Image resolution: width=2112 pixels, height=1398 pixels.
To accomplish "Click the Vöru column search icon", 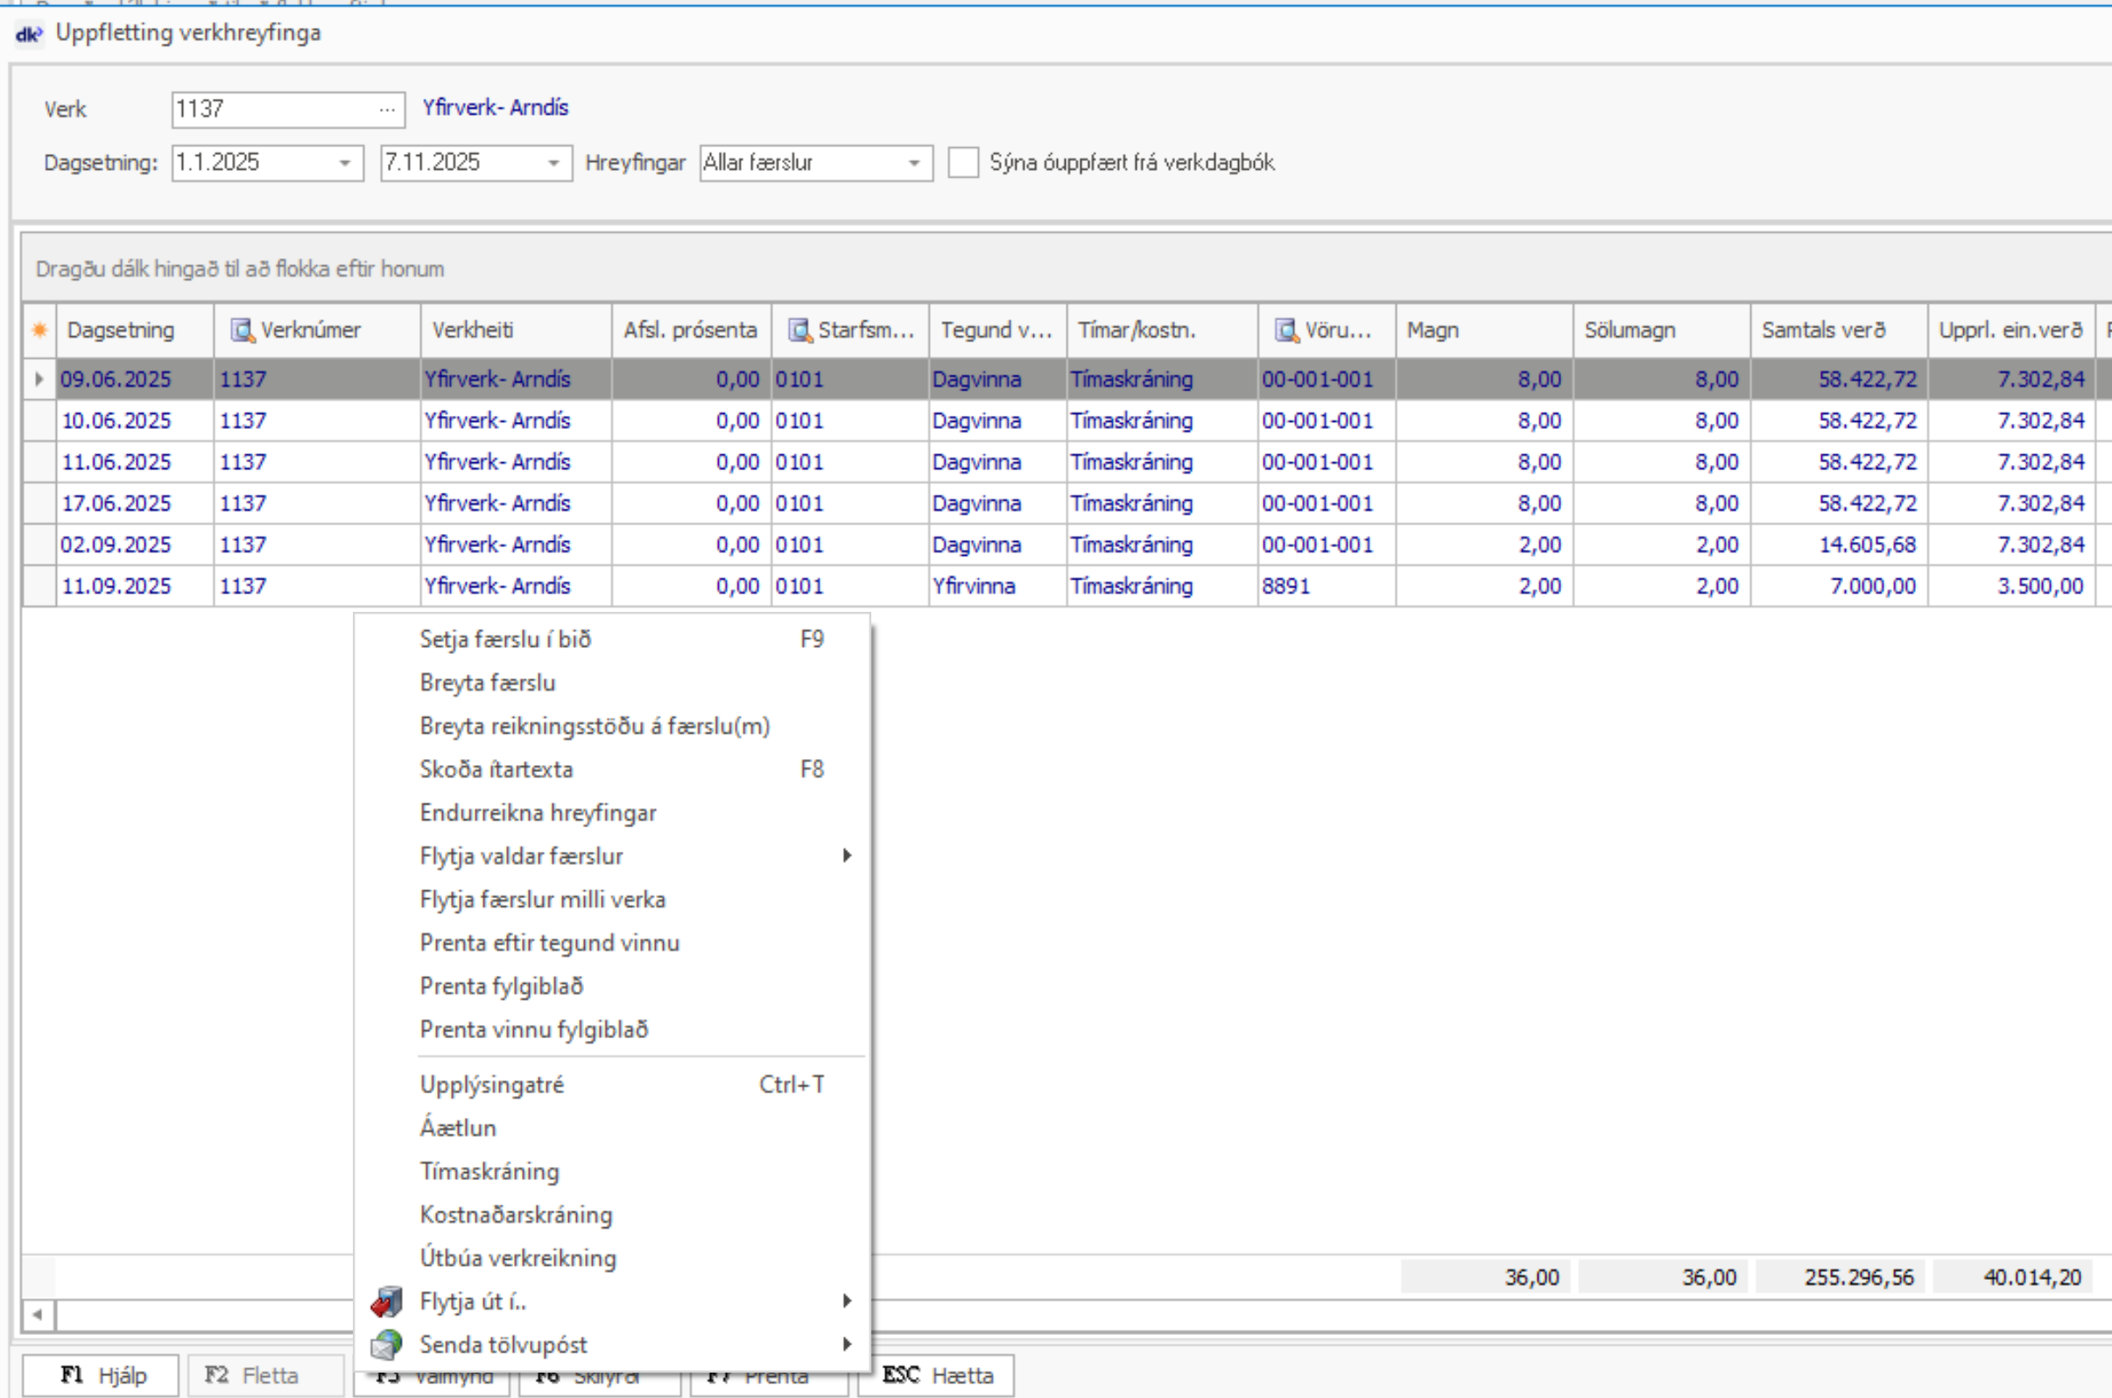I will [1286, 331].
